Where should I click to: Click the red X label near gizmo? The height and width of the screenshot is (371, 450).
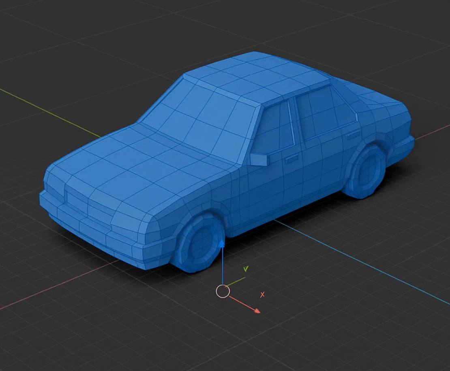coord(262,295)
